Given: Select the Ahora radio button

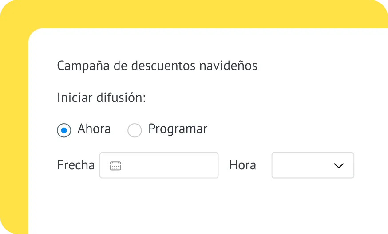Looking at the screenshot, I should [x=64, y=130].
